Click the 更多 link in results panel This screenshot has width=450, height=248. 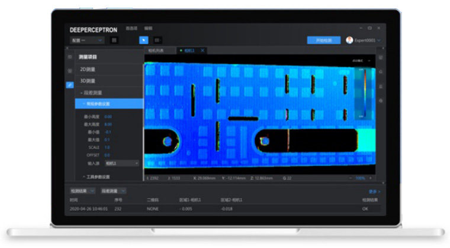click(373, 191)
